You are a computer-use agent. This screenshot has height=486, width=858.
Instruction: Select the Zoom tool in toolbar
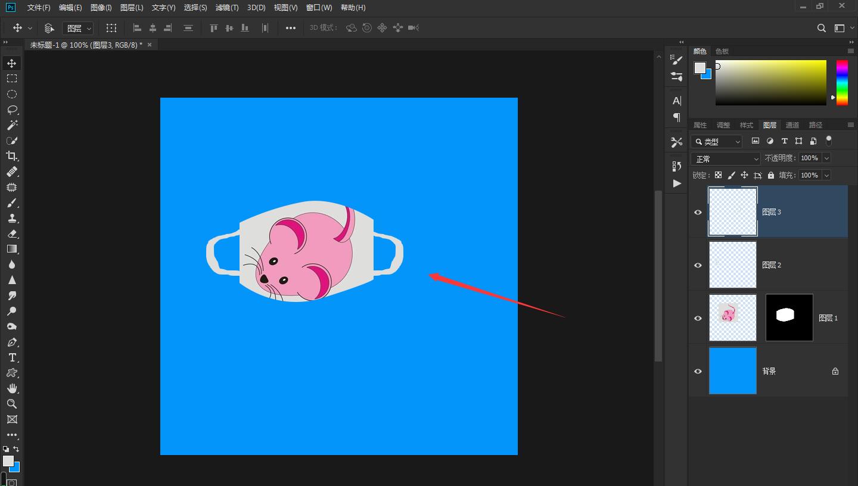(x=11, y=404)
